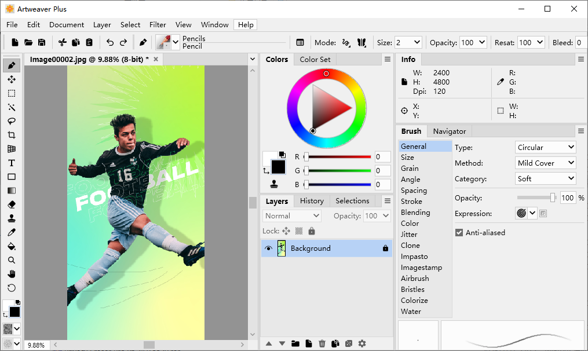Switch to the History tab
Screen dimensions: 588x351
pyautogui.click(x=312, y=201)
